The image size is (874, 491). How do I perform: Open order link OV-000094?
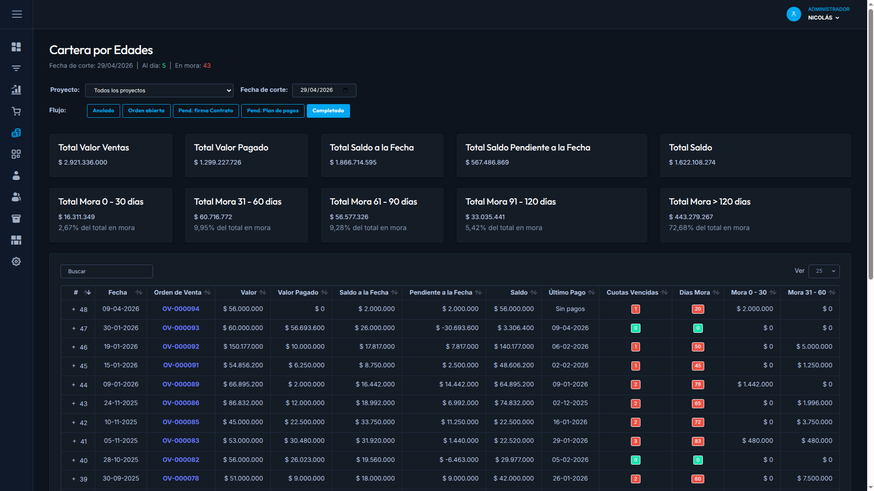181,309
